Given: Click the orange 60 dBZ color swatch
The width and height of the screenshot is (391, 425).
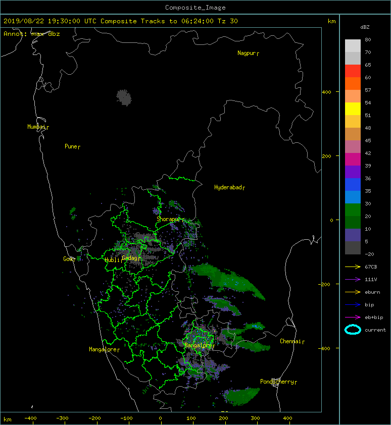Looking at the screenshot, I should pyautogui.click(x=353, y=83).
